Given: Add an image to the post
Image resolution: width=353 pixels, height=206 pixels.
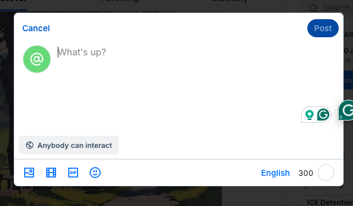Looking at the screenshot, I should pos(29,173).
